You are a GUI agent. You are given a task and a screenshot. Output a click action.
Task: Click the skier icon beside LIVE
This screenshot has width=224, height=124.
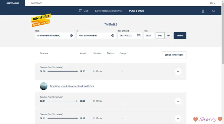(x=80, y=11)
